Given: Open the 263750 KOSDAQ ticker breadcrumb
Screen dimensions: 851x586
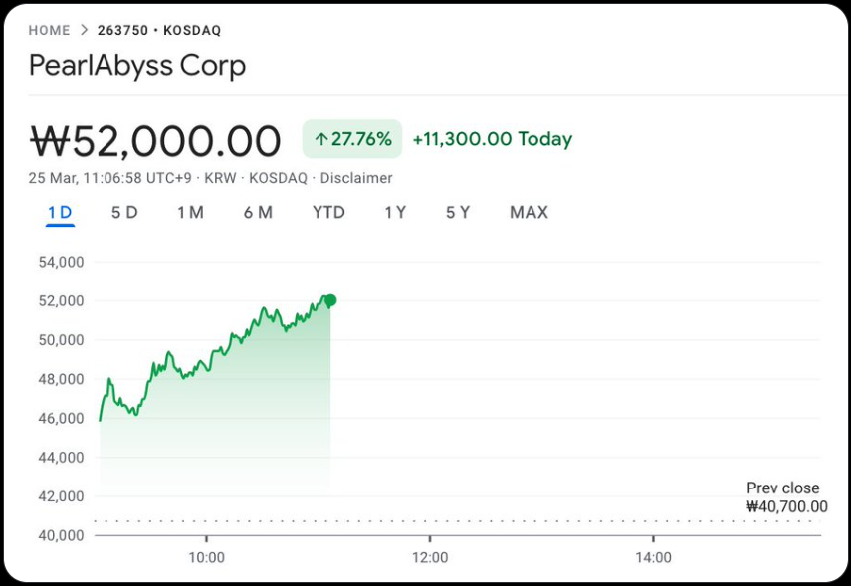Looking at the screenshot, I should click(x=158, y=31).
